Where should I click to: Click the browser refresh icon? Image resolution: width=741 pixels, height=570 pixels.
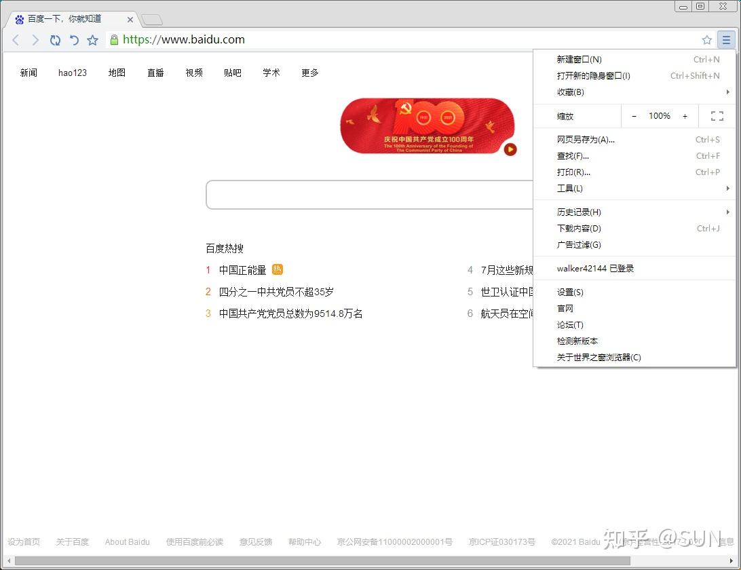pos(55,40)
